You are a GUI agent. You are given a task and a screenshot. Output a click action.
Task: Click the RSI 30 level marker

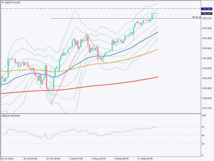click(203, 144)
